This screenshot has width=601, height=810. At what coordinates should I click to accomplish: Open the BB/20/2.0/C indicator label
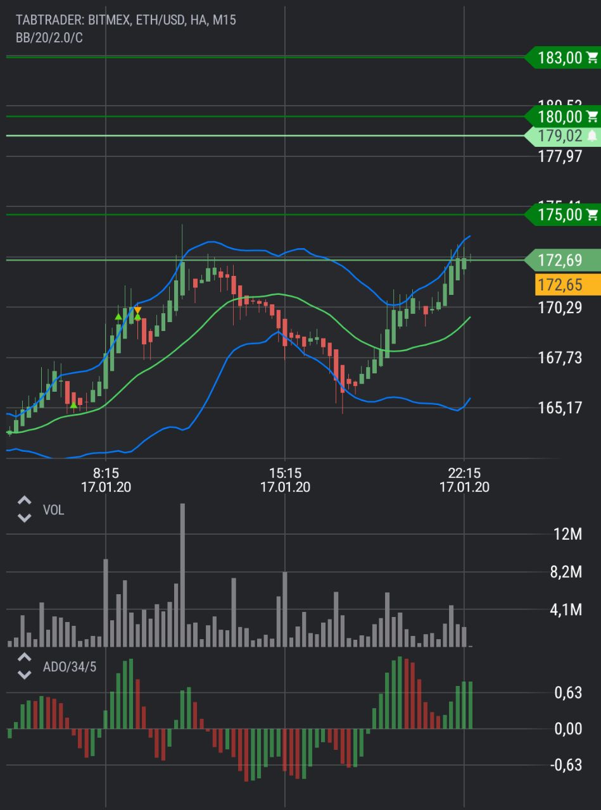[x=49, y=38]
